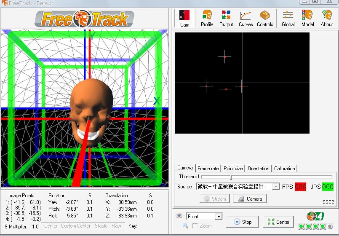Click the FreeTrack title bar icon
Viewport: 339px width, 236px height.
point(4,3)
